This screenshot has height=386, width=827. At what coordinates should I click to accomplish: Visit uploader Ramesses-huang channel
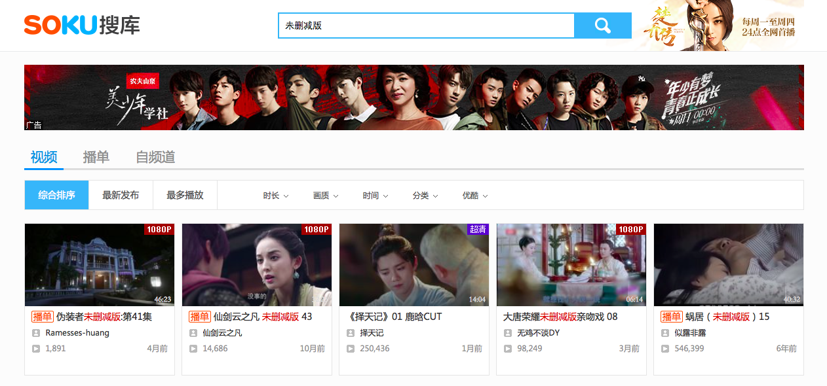coord(77,333)
